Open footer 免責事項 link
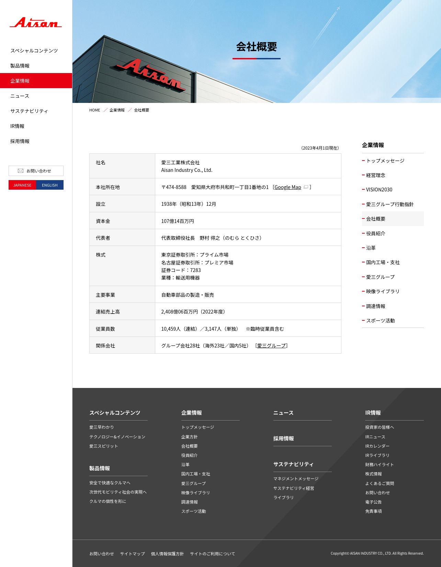 click(x=374, y=511)
